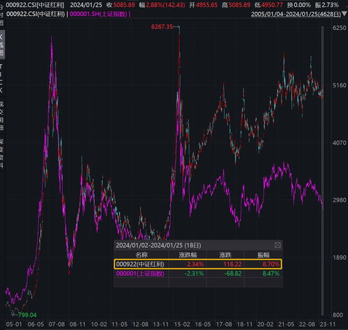Image resolution: width=348 pixels, height=330 pixels.
Task: Switch to the 分时图 sidebar tab
Action: click(x=1, y=13)
